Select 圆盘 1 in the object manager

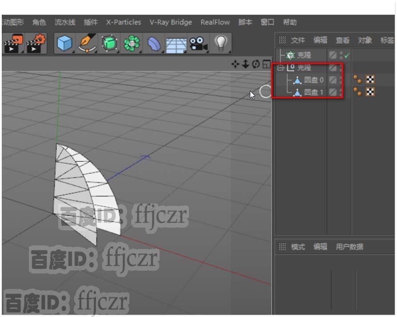pos(313,92)
